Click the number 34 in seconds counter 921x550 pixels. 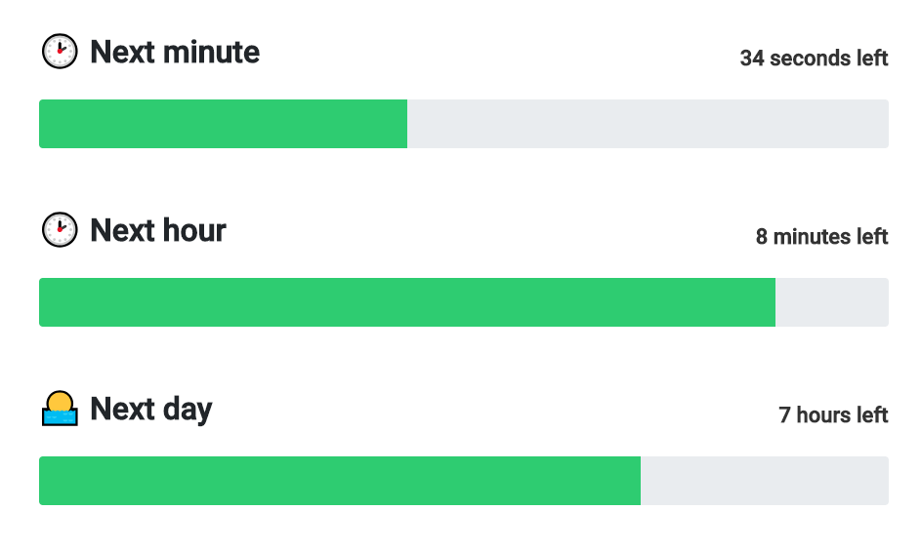(752, 59)
